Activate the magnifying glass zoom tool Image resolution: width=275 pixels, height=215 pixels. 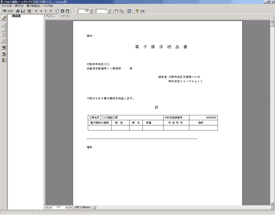[x=121, y=11]
